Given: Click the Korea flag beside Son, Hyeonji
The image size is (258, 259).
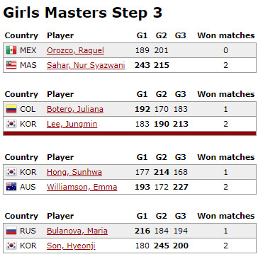Looking at the screenshot, I should click(11, 246).
